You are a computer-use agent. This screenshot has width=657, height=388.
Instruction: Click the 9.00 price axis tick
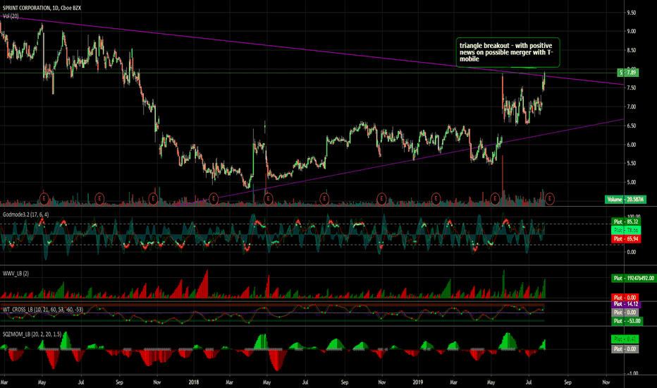(631, 31)
